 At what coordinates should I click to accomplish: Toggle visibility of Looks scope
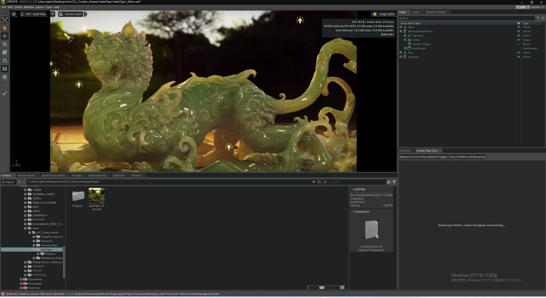pos(518,39)
